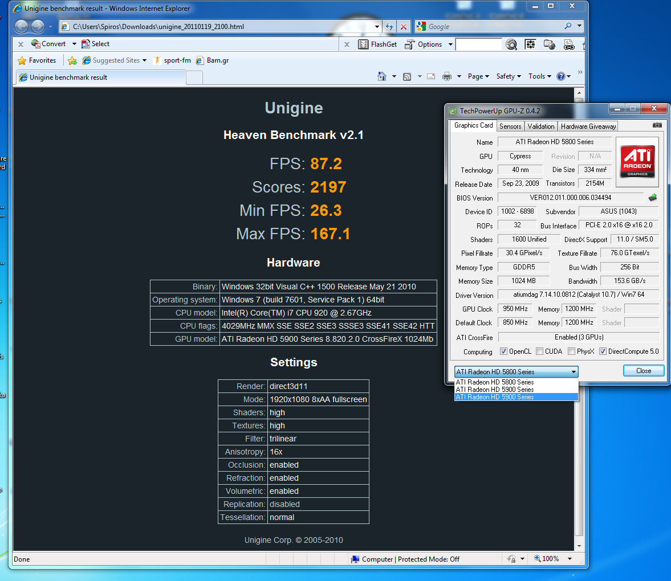
Task: Click the Internet Explorer Forward arrow button
Action: coord(38,27)
